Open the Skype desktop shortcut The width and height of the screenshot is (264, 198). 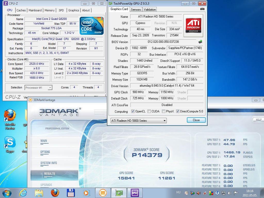[x=10, y=145]
